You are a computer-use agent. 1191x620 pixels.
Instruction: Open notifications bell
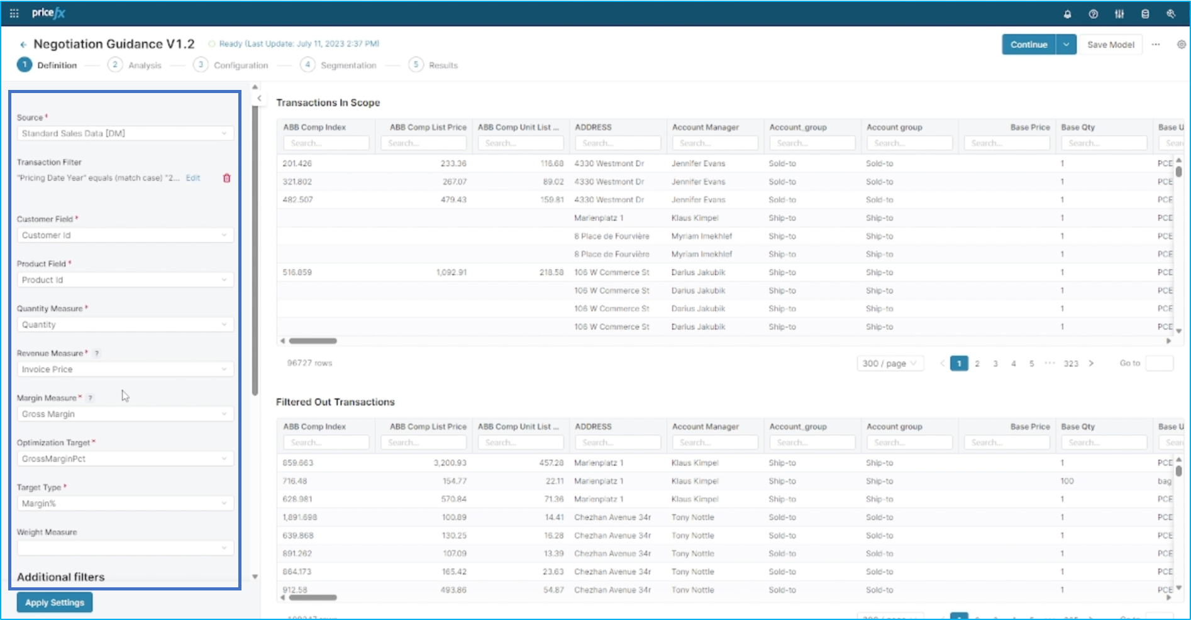point(1067,14)
